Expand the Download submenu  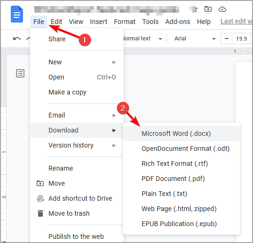click(x=77, y=130)
